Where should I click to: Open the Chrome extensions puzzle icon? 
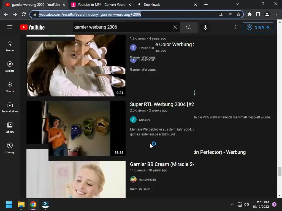250,14
